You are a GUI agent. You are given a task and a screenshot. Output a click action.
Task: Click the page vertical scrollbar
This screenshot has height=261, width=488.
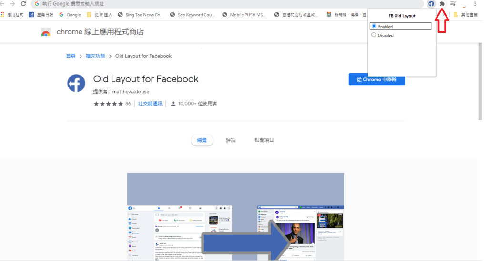pyautogui.click(x=480, y=81)
